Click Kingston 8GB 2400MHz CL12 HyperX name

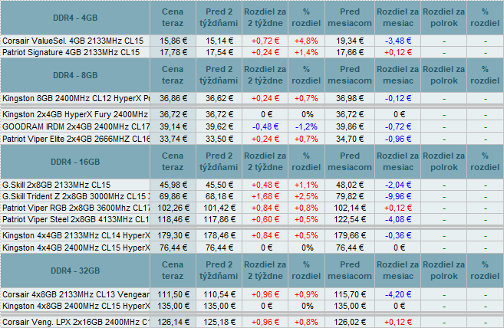click(x=76, y=98)
